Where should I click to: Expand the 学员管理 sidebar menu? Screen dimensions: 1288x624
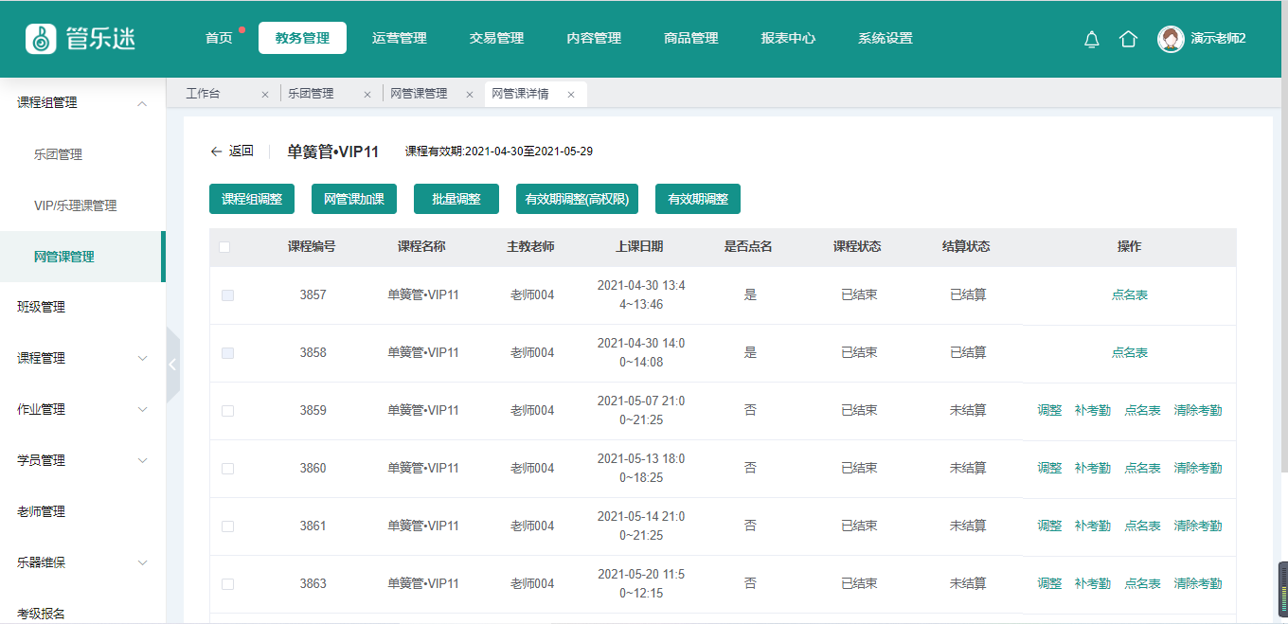[x=142, y=461]
